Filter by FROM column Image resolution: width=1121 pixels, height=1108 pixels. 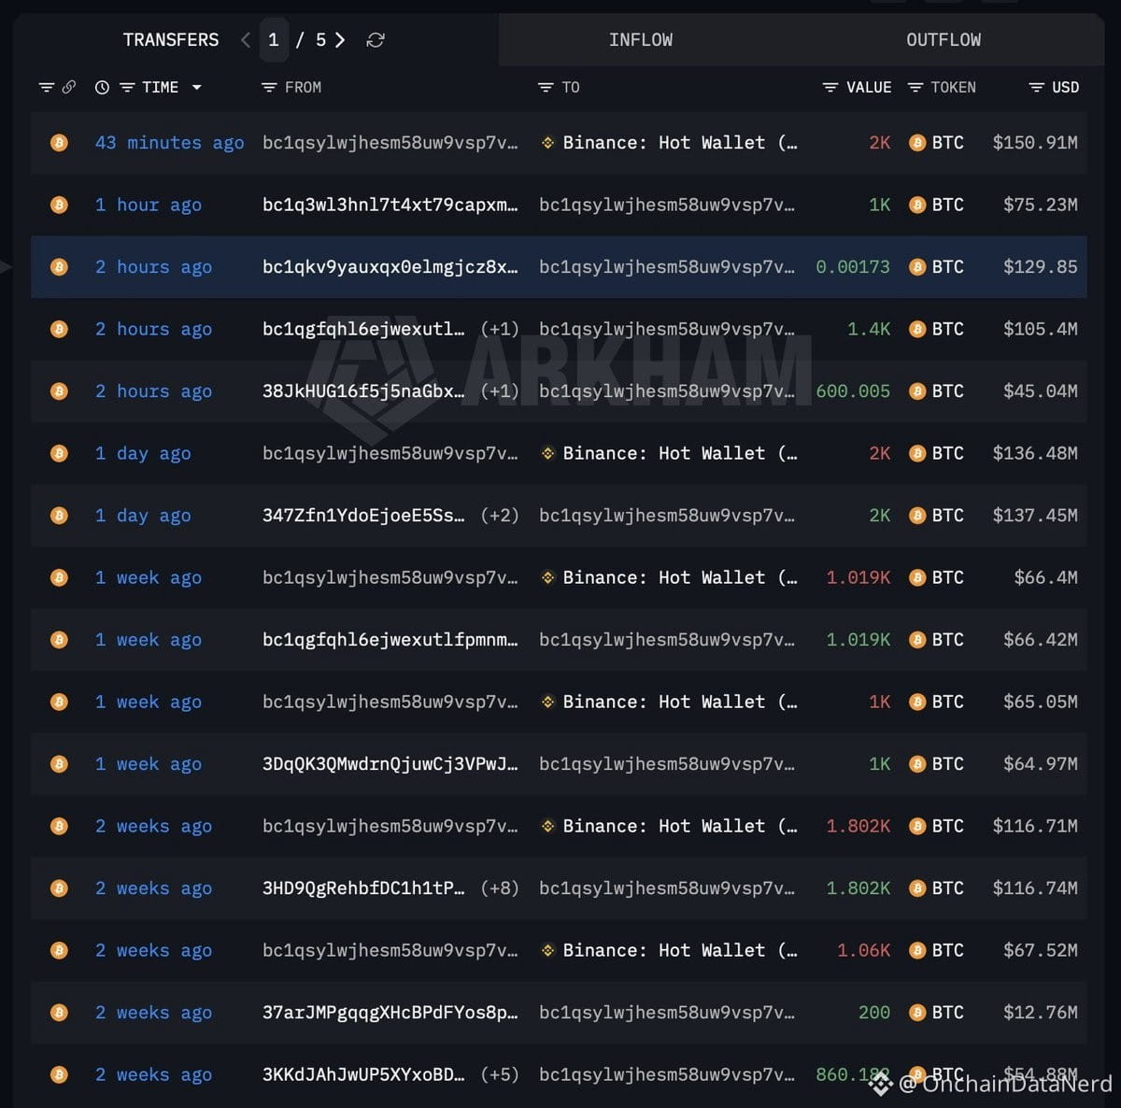(269, 87)
